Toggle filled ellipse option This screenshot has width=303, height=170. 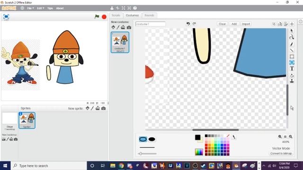(151, 139)
